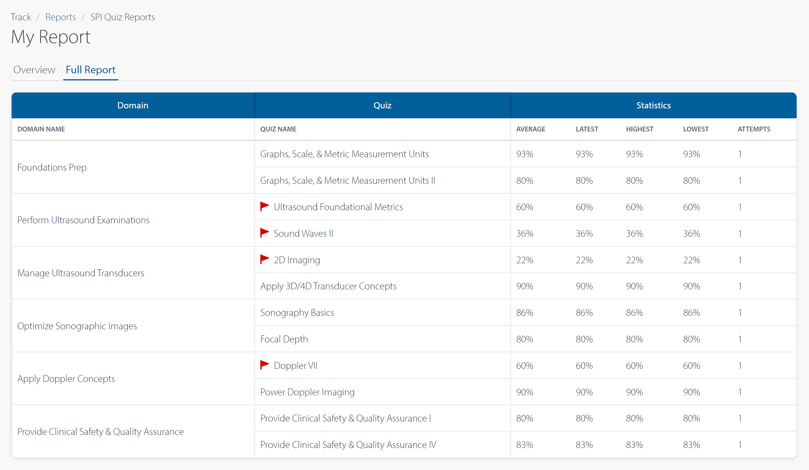Open Provide Clinical Safety & Quality Assurance I
Viewport: 809px width, 470px height.
pyautogui.click(x=345, y=418)
